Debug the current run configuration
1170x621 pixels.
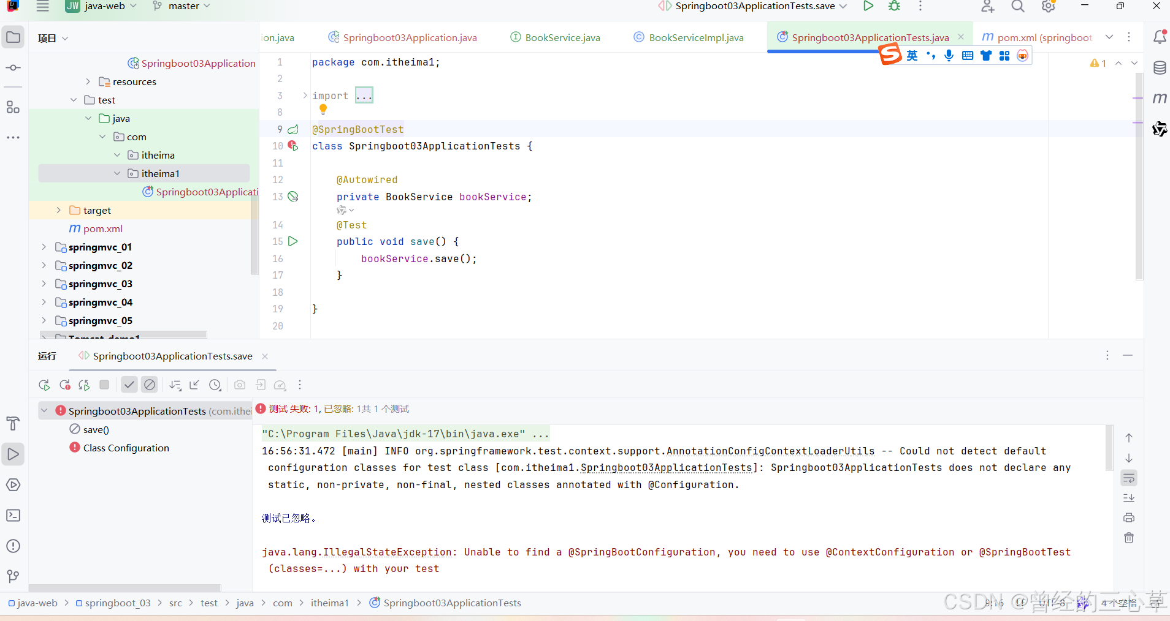(895, 6)
